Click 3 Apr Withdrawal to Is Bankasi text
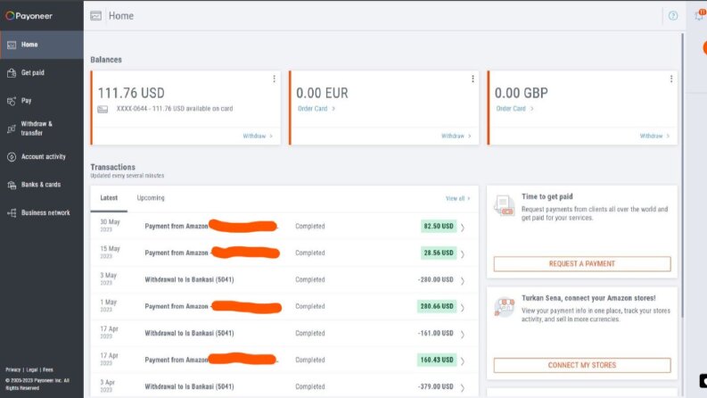 tap(189, 386)
